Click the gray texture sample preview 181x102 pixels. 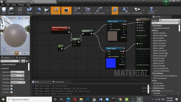click(x=112, y=36)
